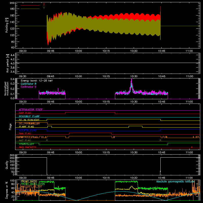Click the ECLIPSE_FLAG label
Viewport: 203px width, 203px height.
pyautogui.click(x=28, y=130)
